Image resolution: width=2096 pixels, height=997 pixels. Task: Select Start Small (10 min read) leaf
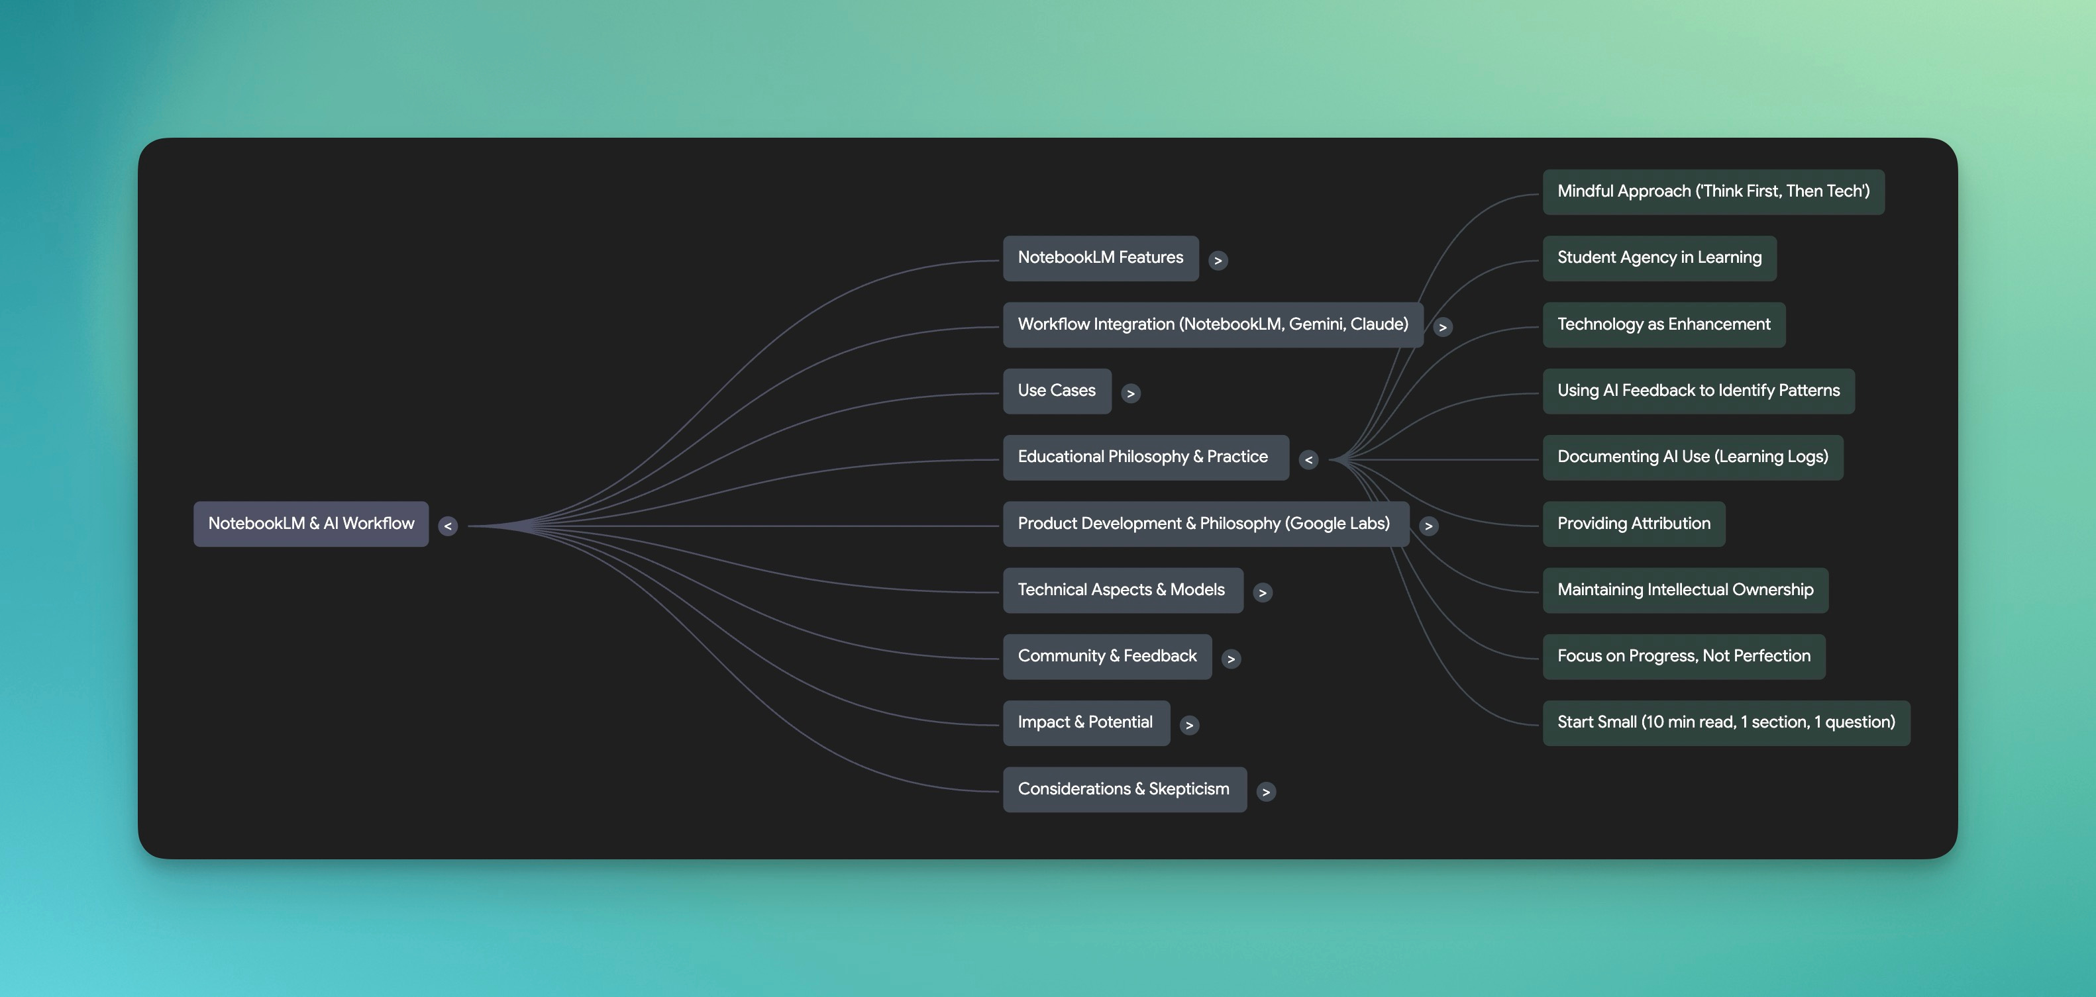(1726, 723)
